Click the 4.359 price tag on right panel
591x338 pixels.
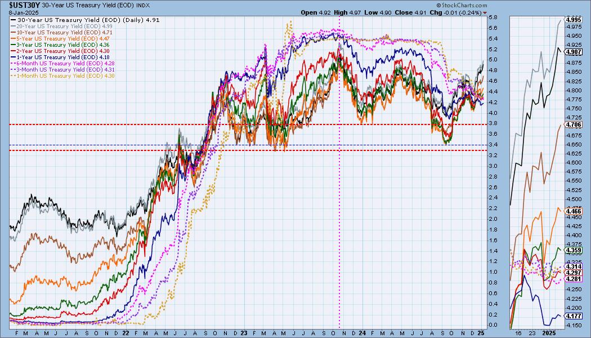click(x=574, y=250)
